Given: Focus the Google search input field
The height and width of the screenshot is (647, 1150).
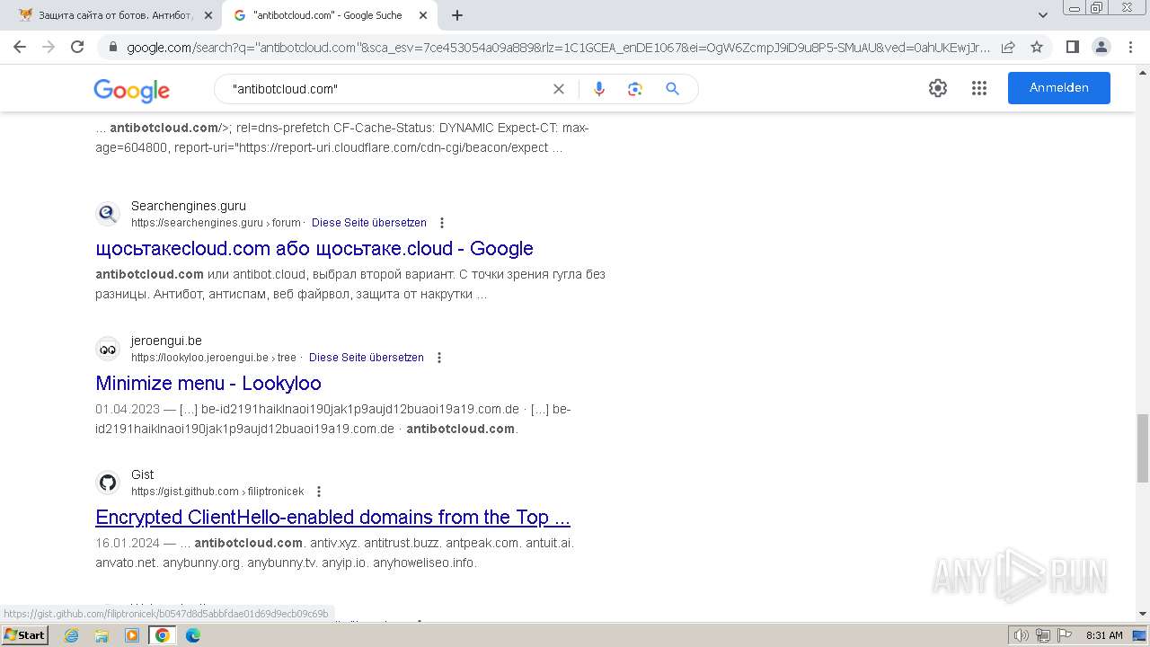Looking at the screenshot, I should point(386,89).
